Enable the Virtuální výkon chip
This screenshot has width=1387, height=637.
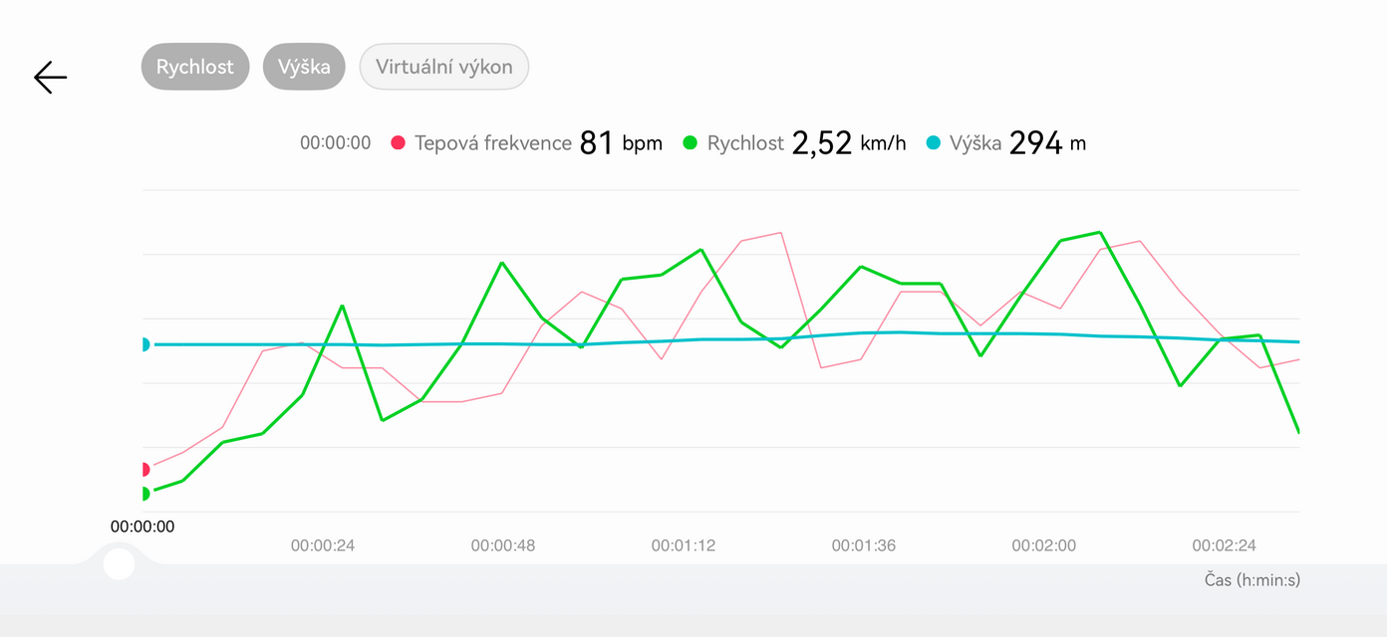tap(443, 67)
